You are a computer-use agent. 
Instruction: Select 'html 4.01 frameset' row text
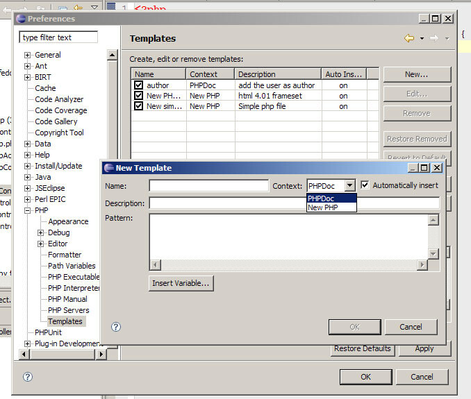click(x=270, y=96)
